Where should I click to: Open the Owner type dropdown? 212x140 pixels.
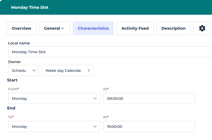[x=23, y=70]
